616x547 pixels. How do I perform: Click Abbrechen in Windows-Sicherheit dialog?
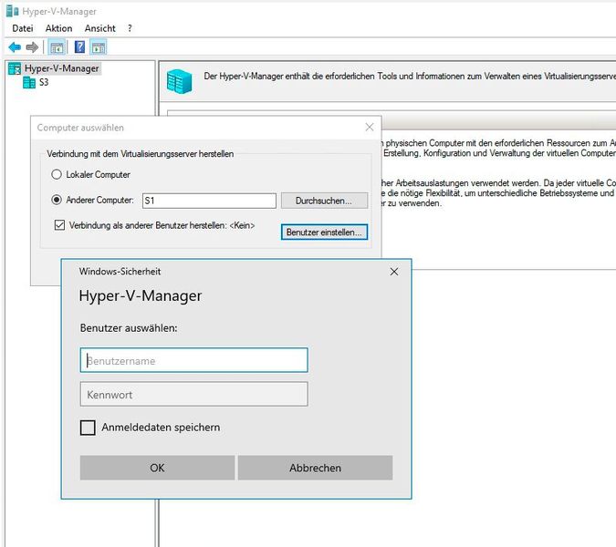coord(315,468)
